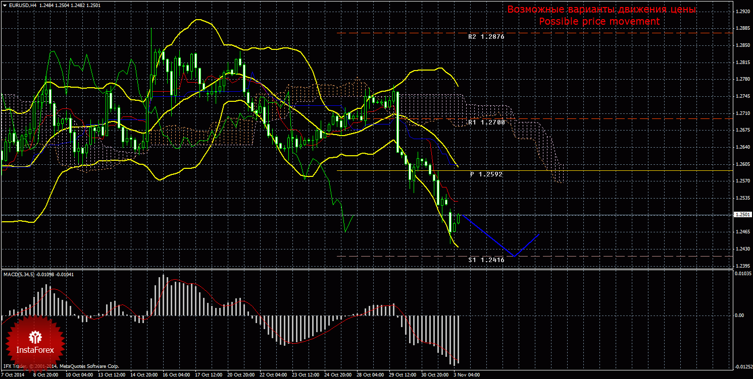Click the current price tag 1.2501
Image resolution: width=753 pixels, height=379 pixels.
742,214
